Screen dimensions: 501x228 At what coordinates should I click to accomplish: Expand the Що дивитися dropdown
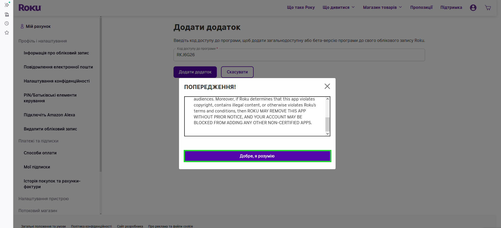tap(338, 7)
